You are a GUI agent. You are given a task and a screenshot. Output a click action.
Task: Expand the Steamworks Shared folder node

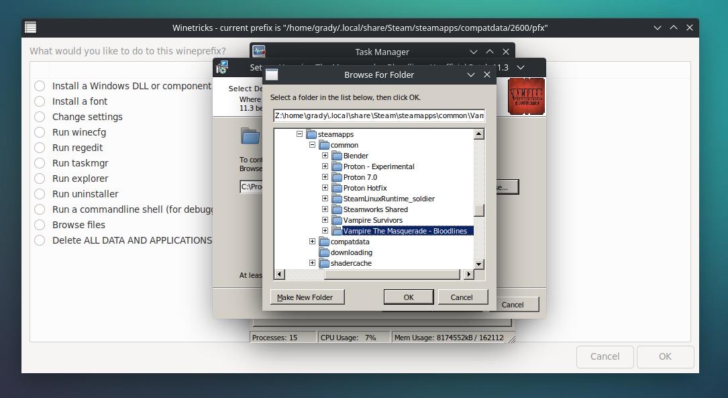325,209
